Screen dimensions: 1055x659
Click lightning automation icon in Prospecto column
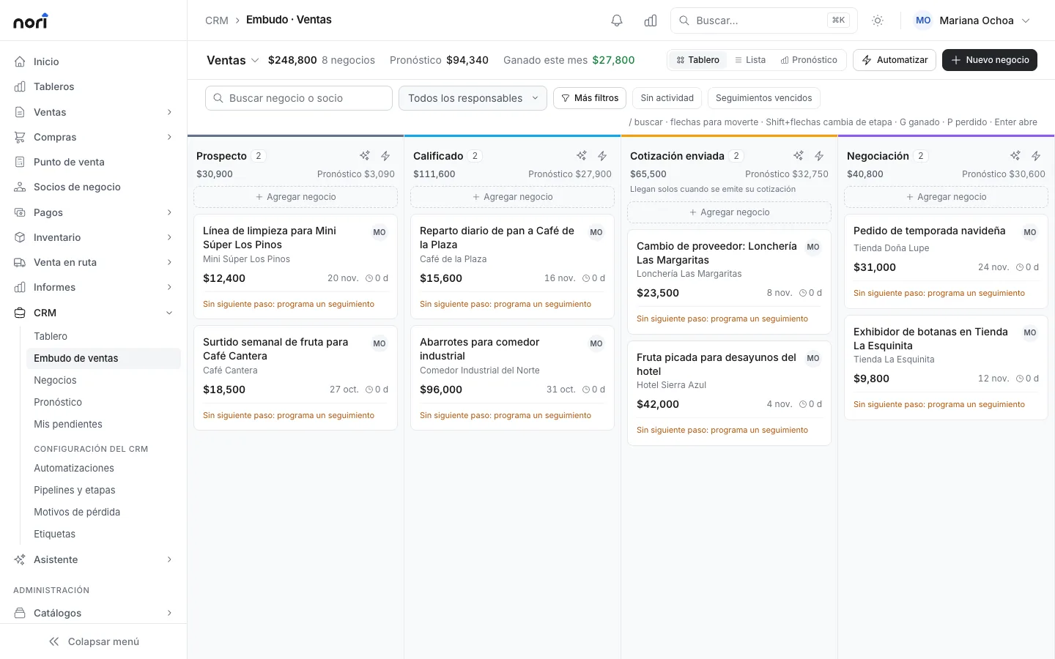pyautogui.click(x=385, y=156)
